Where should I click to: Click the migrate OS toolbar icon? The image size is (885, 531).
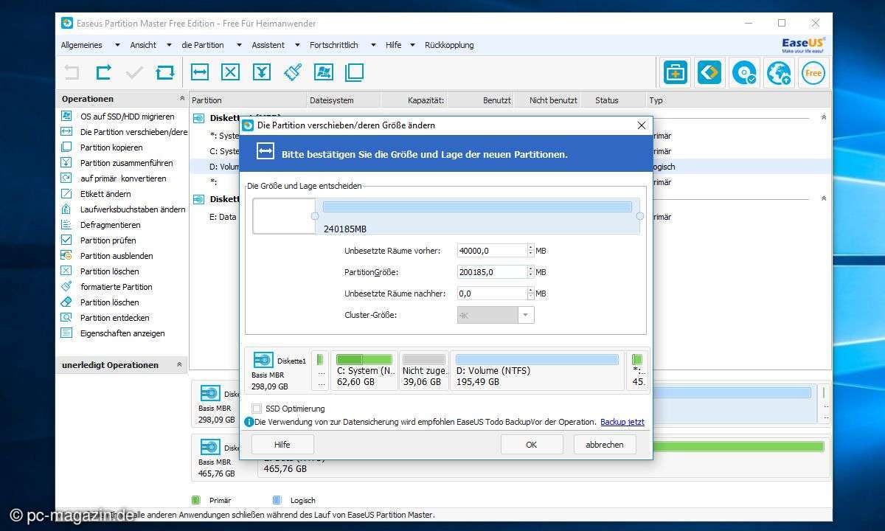pos(324,72)
